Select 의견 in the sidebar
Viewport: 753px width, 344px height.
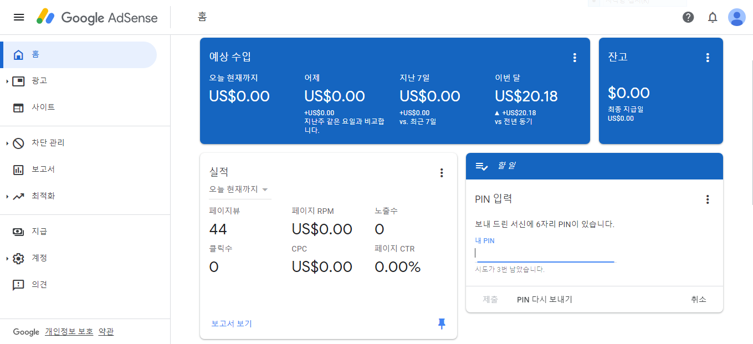coord(78,285)
